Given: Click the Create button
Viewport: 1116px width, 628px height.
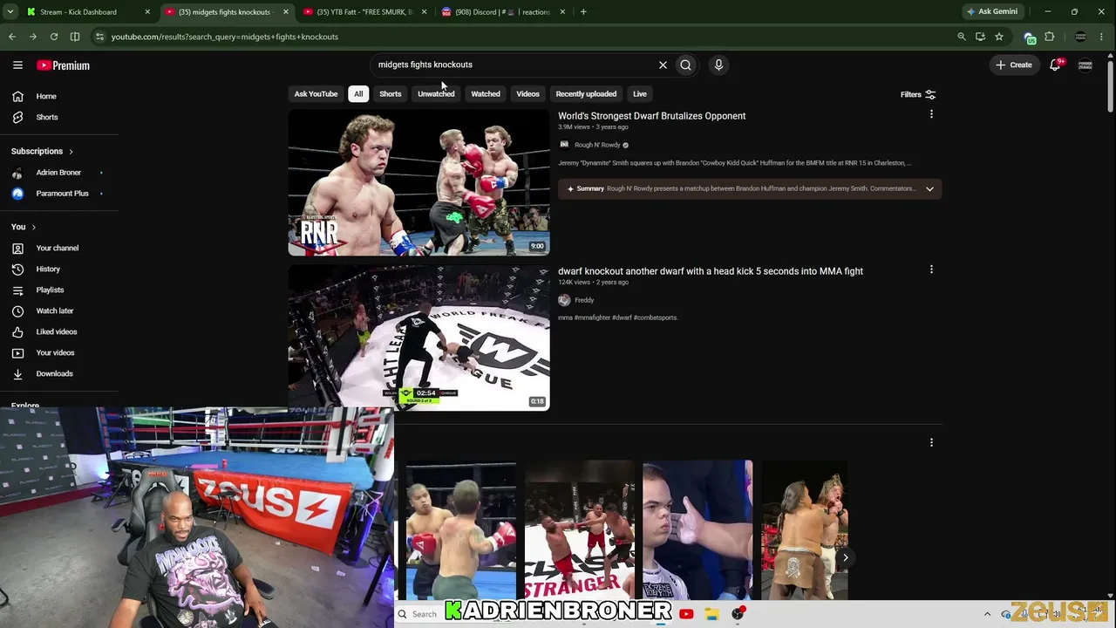Looking at the screenshot, I should [x=1015, y=65].
